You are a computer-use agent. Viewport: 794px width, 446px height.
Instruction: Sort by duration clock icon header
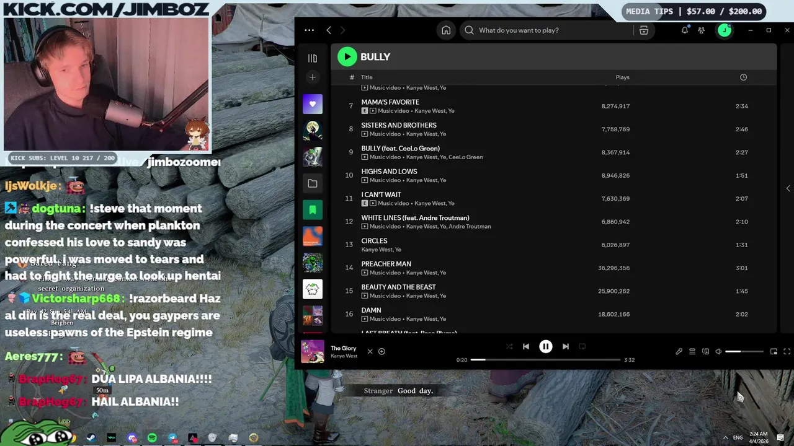[743, 77]
